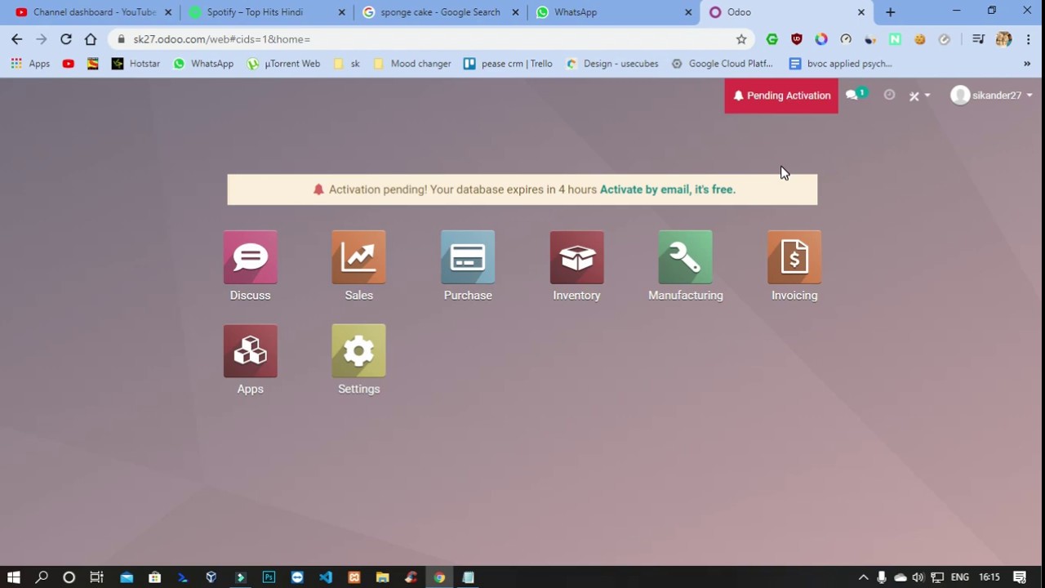The height and width of the screenshot is (588, 1045).
Task: Bookmark this page with the star
Action: [741, 39]
